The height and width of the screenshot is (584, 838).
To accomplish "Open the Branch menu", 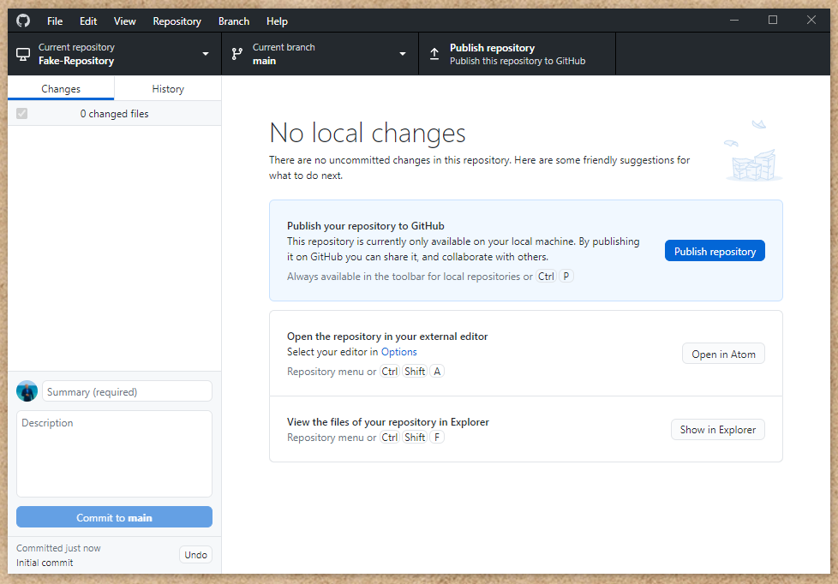I will coord(234,21).
